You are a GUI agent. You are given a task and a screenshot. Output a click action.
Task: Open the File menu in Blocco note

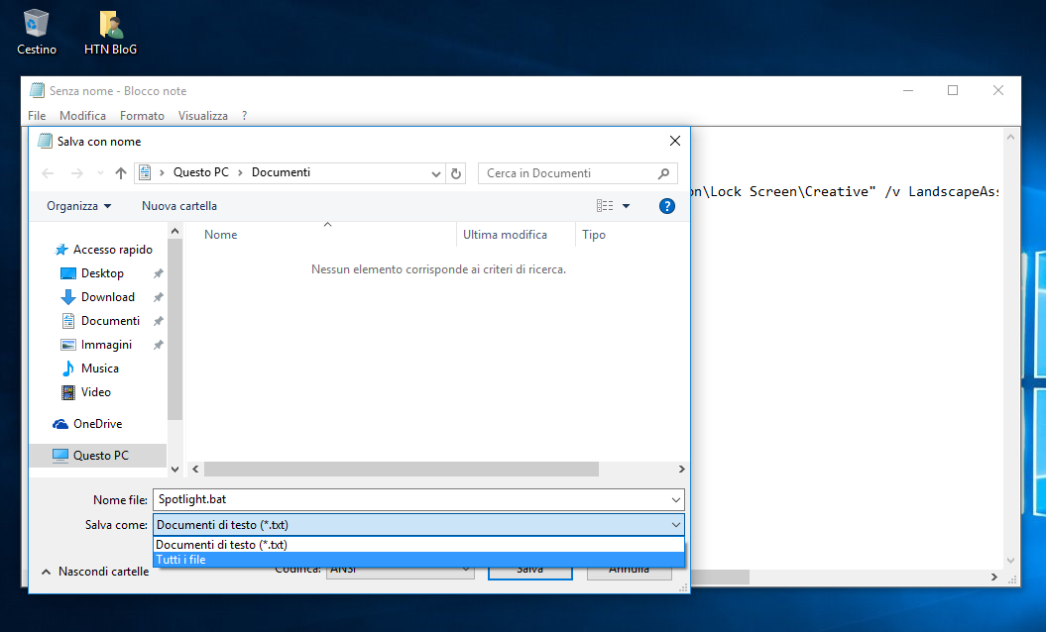(37, 115)
